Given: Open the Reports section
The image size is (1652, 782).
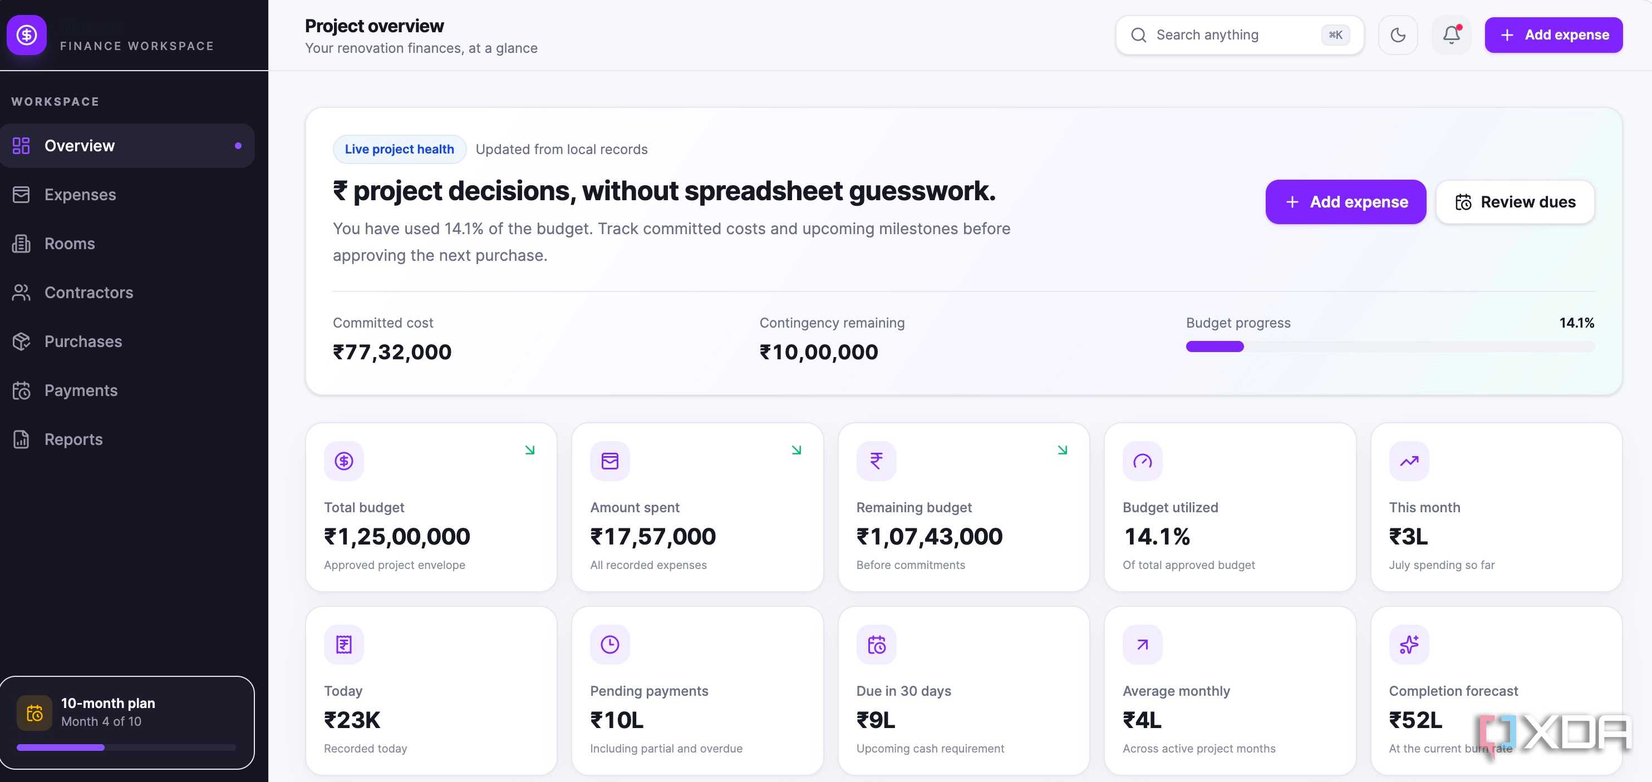Looking at the screenshot, I should click(127, 439).
